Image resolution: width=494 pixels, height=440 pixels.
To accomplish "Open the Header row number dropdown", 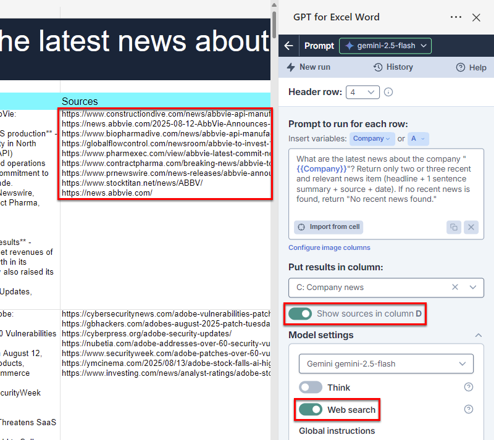I will click(x=362, y=92).
